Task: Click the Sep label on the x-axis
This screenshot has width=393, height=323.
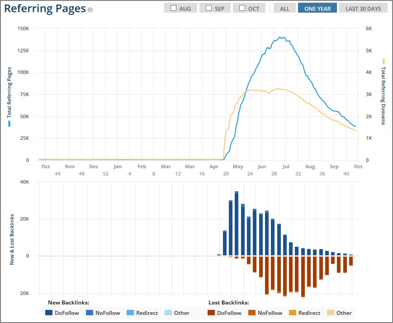Action: pyautogui.click(x=334, y=166)
